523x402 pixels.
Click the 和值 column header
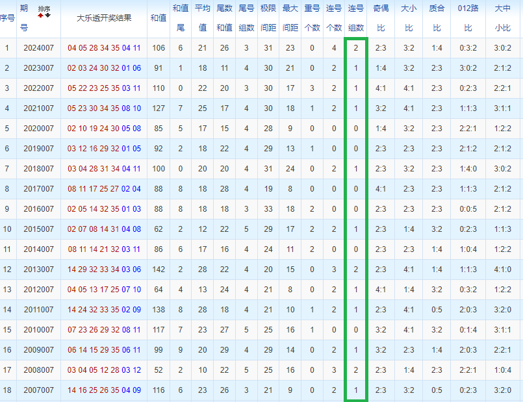pos(158,18)
